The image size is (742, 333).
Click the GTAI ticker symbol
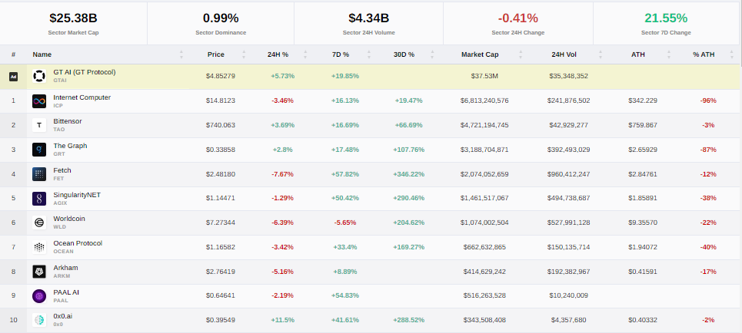pyautogui.click(x=60, y=81)
